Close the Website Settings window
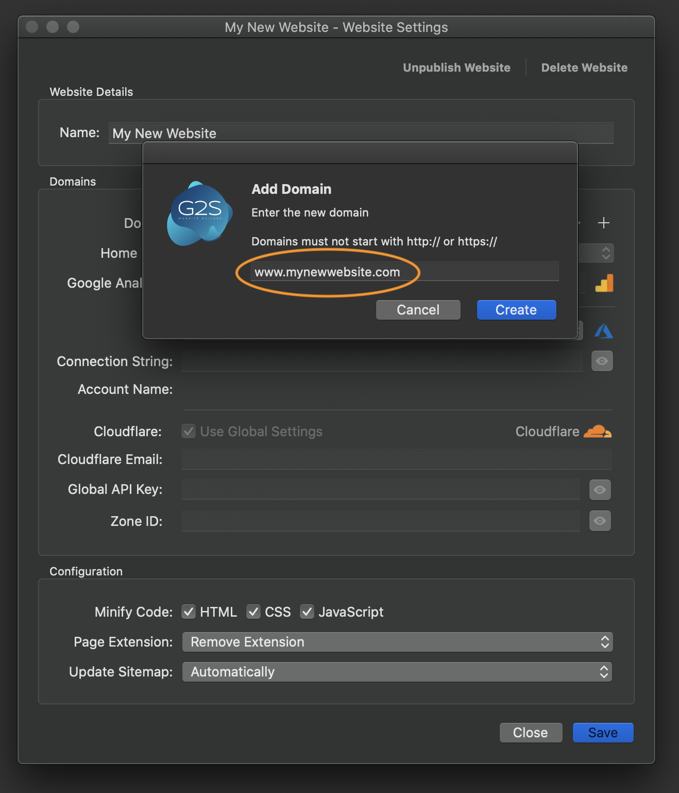Screen dimensions: 679x793 [x=531, y=733]
